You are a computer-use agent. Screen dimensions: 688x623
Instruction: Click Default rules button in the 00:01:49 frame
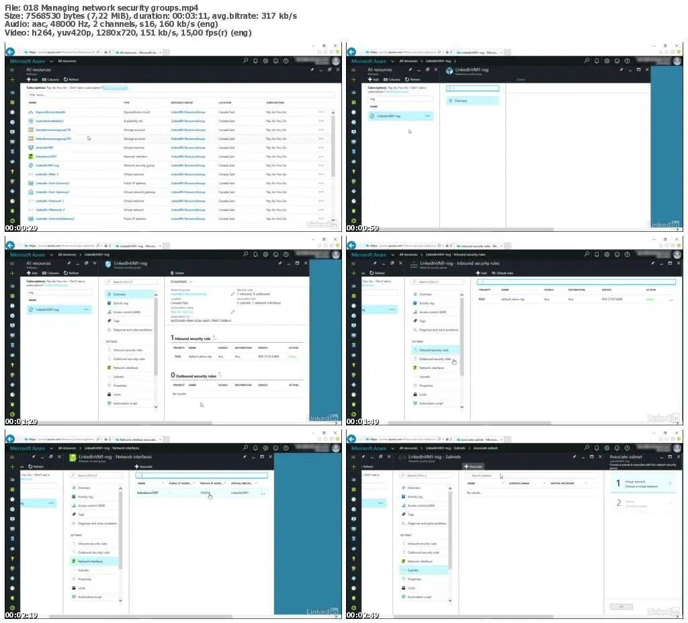pyautogui.click(x=503, y=273)
